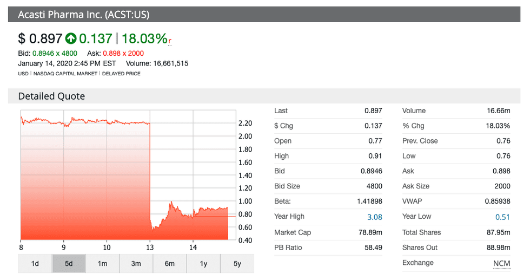Open the Year High 3.08 link
Screen dimensions: 530x280
click(374, 217)
